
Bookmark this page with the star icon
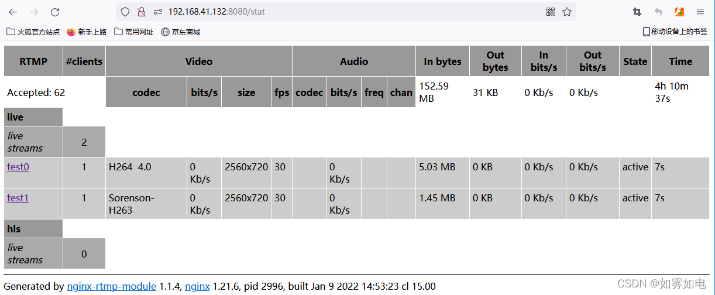[566, 12]
